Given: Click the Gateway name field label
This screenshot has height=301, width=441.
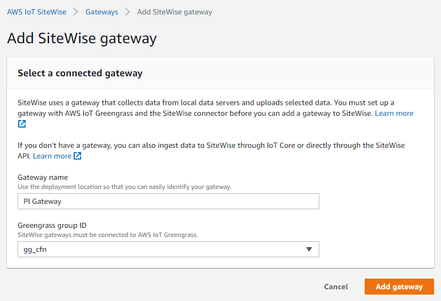Looking at the screenshot, I should coord(43,177).
